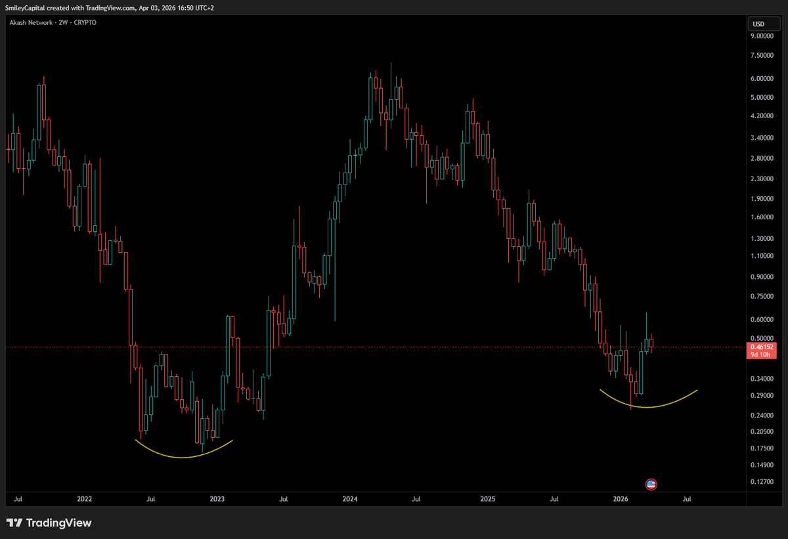Click the 2026 time axis label
The height and width of the screenshot is (539, 788).
point(620,500)
